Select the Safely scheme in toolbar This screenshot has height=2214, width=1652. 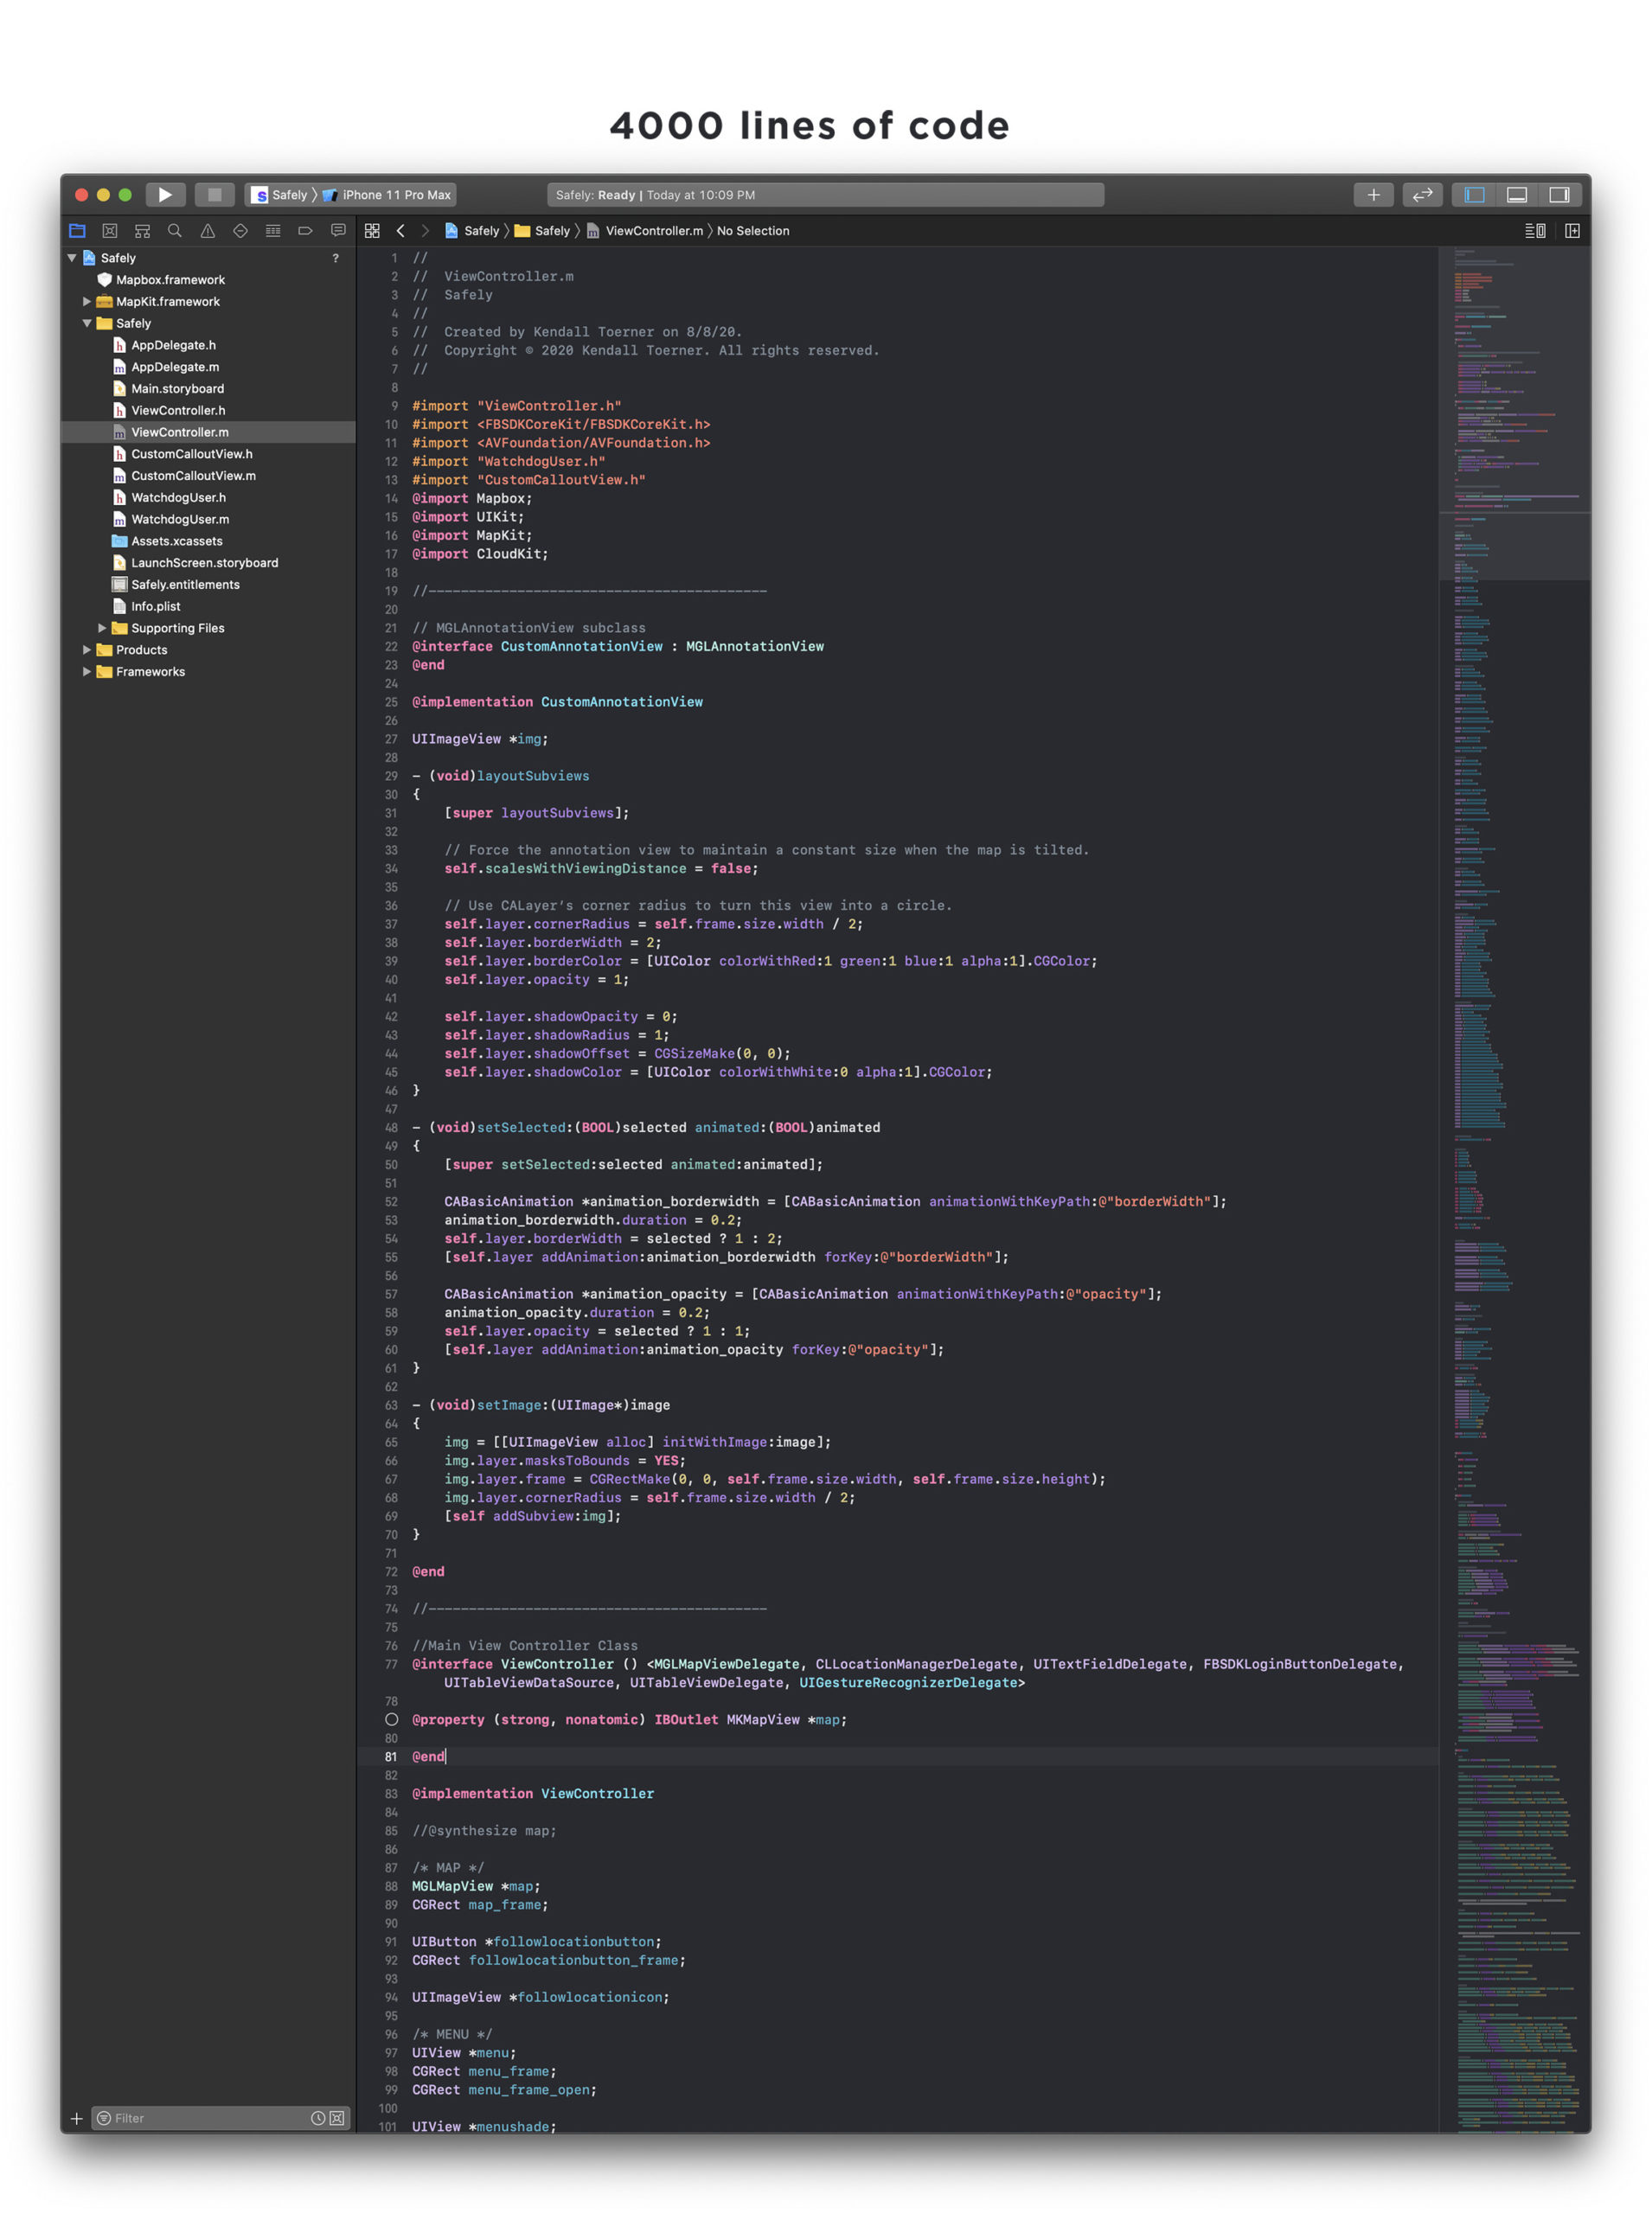pos(279,195)
